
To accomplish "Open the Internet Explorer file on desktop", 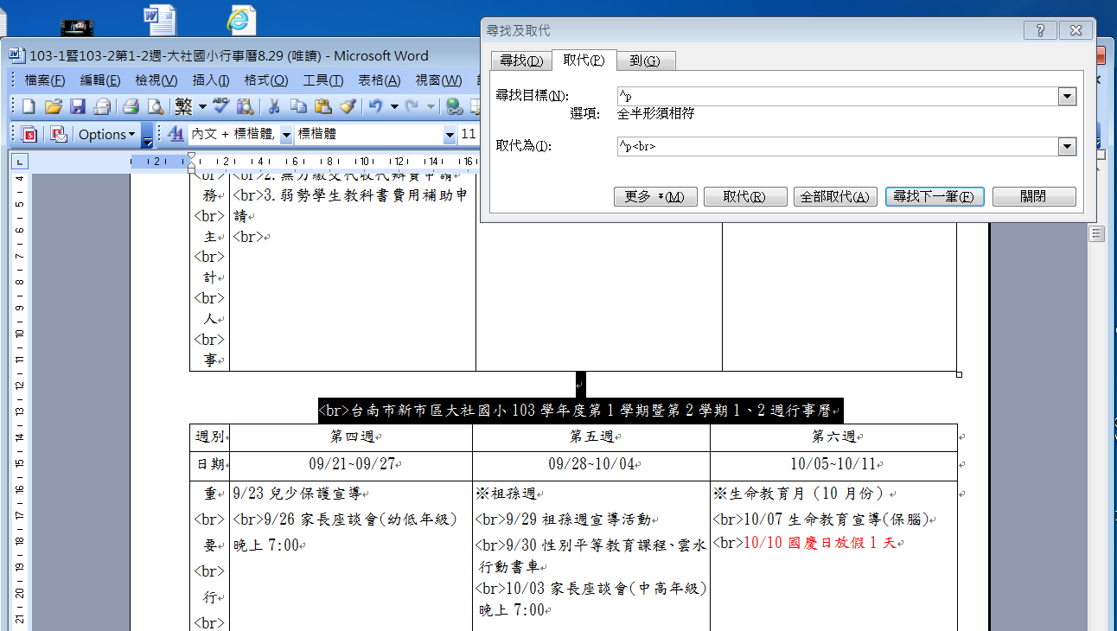I will point(240,19).
